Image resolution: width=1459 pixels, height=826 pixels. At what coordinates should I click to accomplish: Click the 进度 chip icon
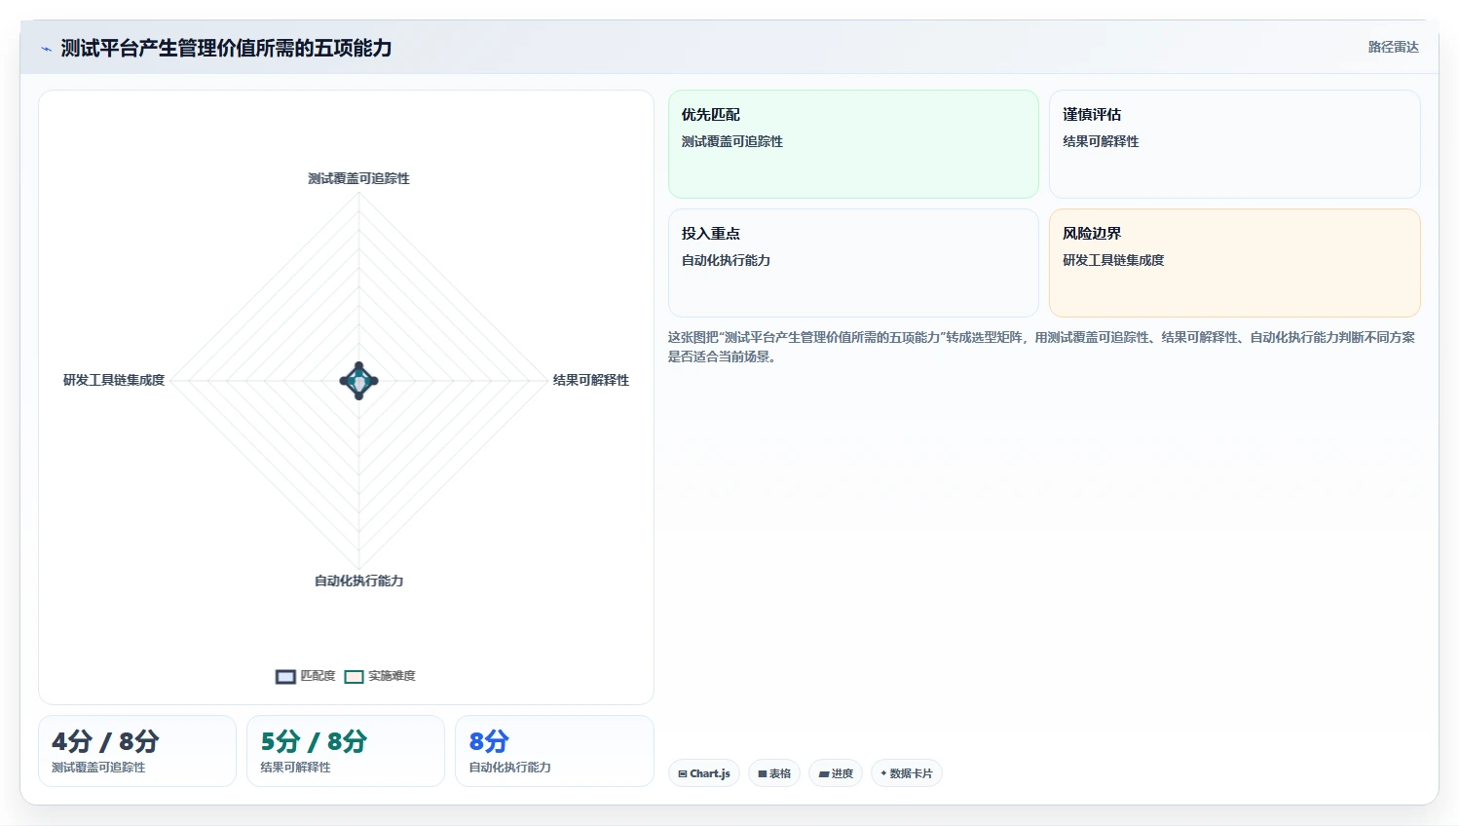[x=824, y=774]
